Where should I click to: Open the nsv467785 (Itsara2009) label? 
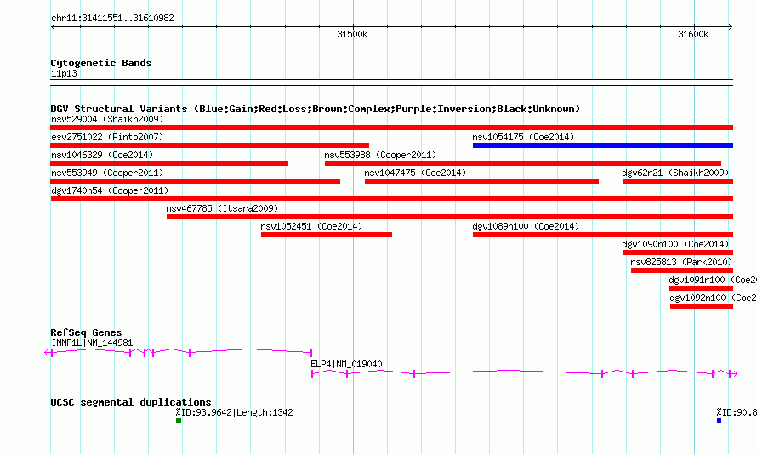tap(222, 208)
